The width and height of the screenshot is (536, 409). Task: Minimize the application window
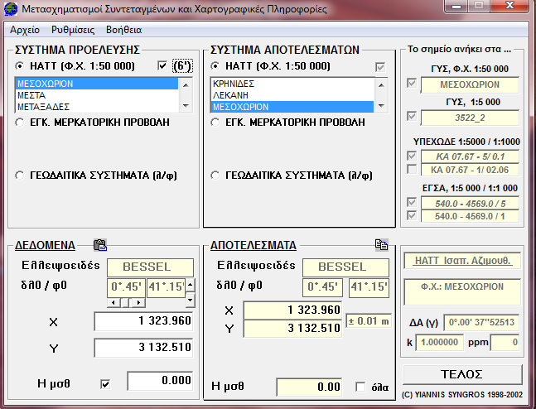456,6
